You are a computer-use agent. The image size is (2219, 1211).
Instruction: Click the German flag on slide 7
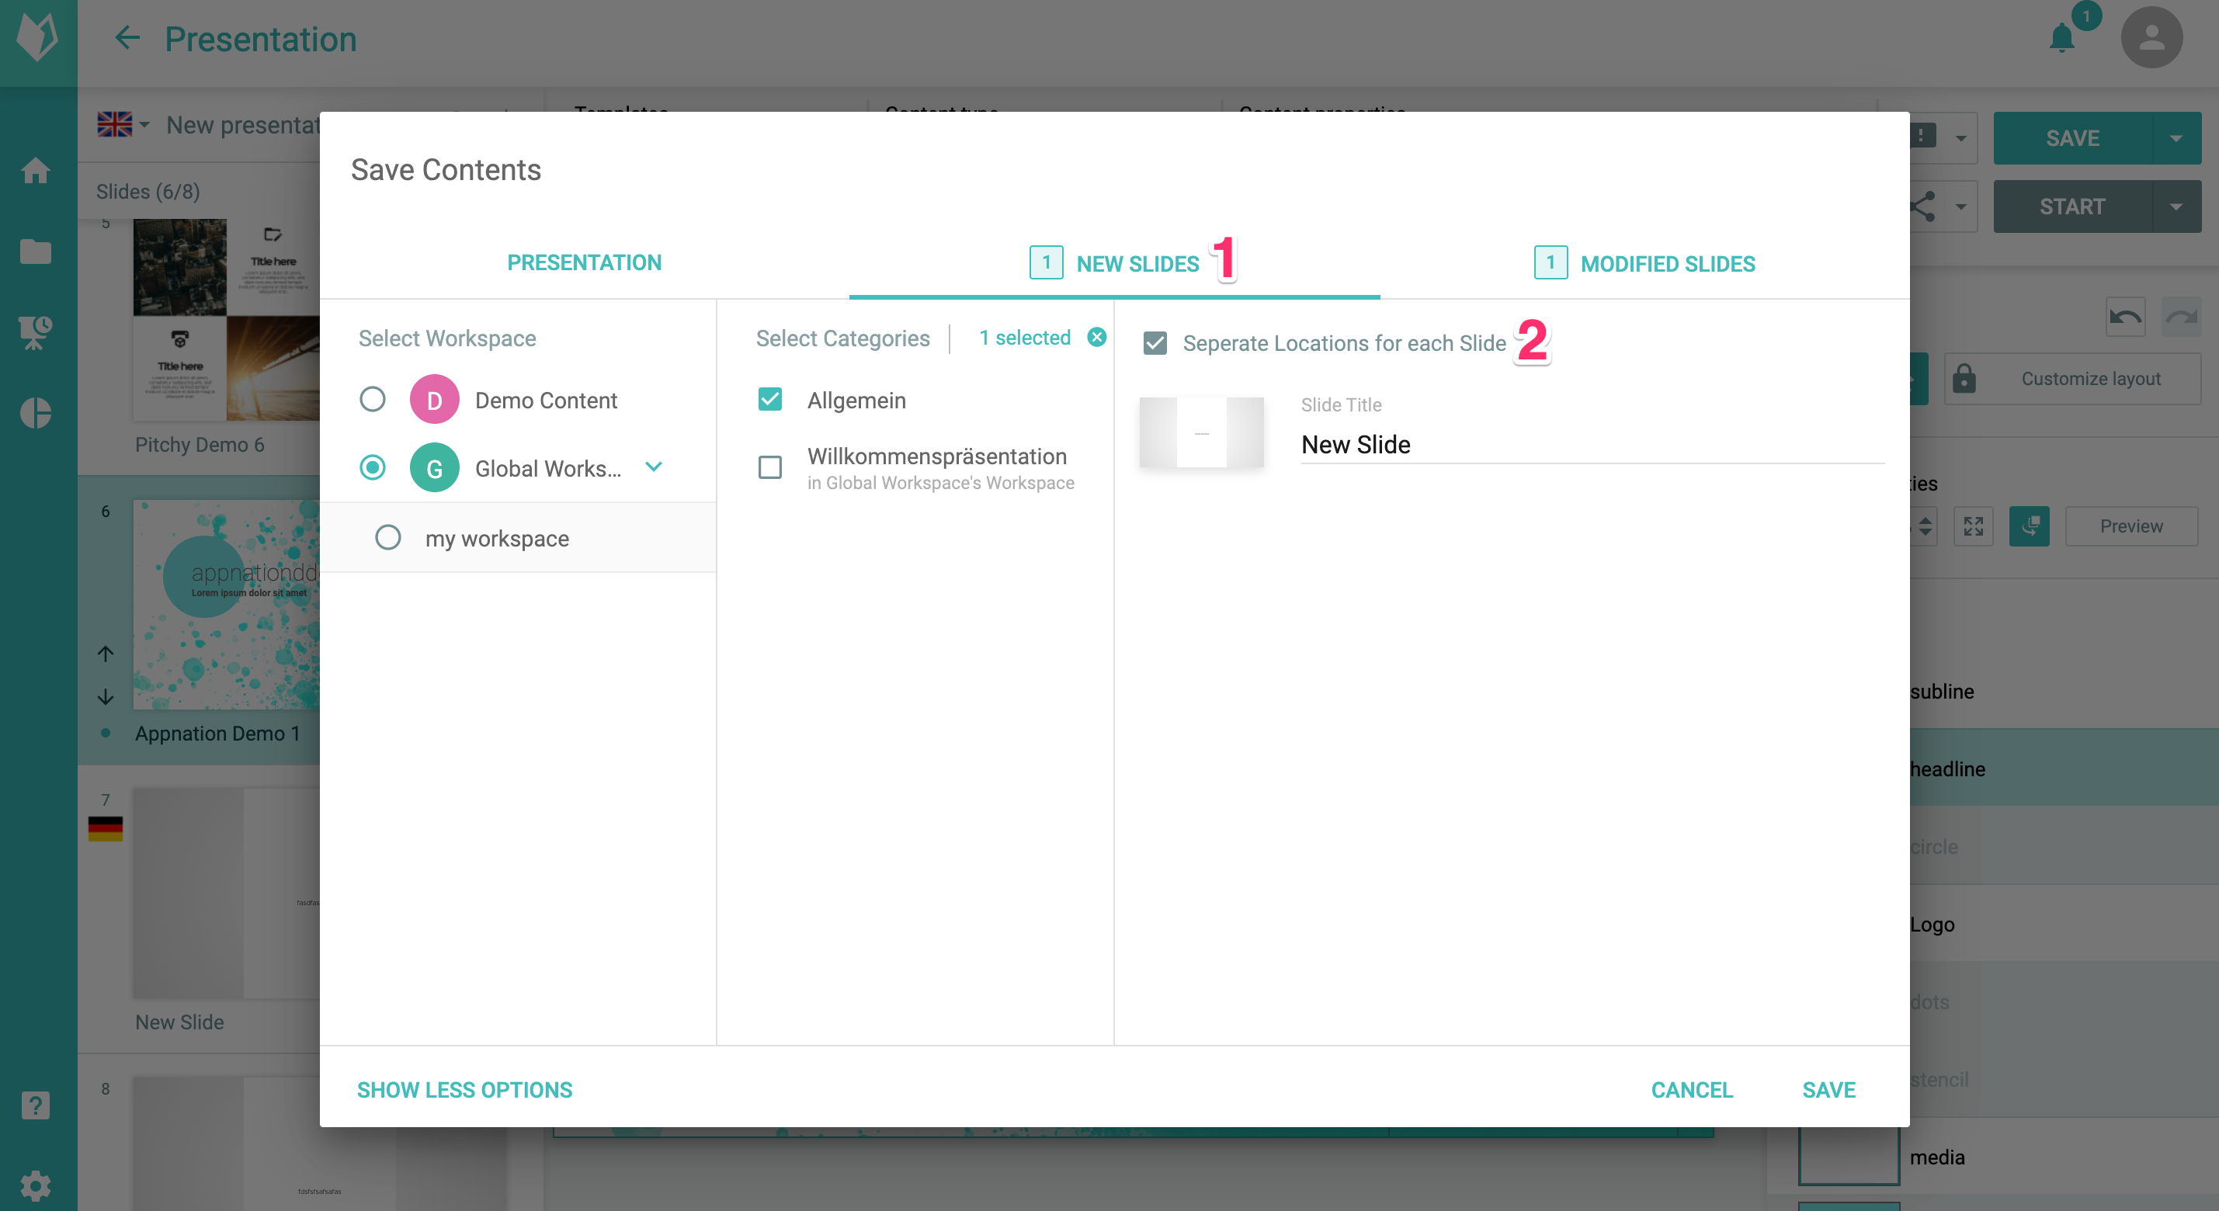click(105, 828)
